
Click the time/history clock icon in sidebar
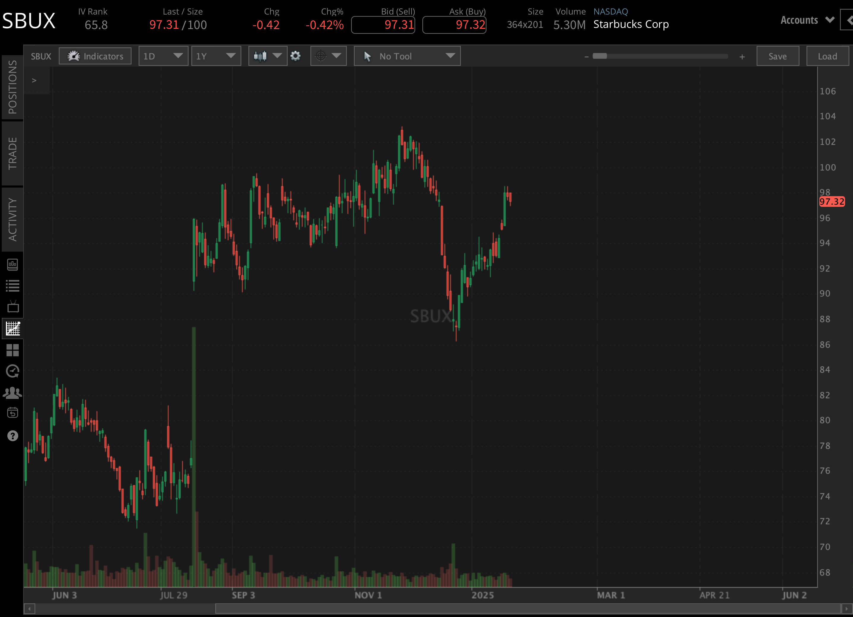tap(13, 371)
